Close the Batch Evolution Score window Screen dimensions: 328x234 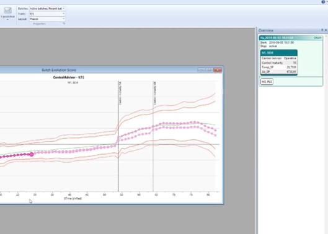(x=218, y=70)
